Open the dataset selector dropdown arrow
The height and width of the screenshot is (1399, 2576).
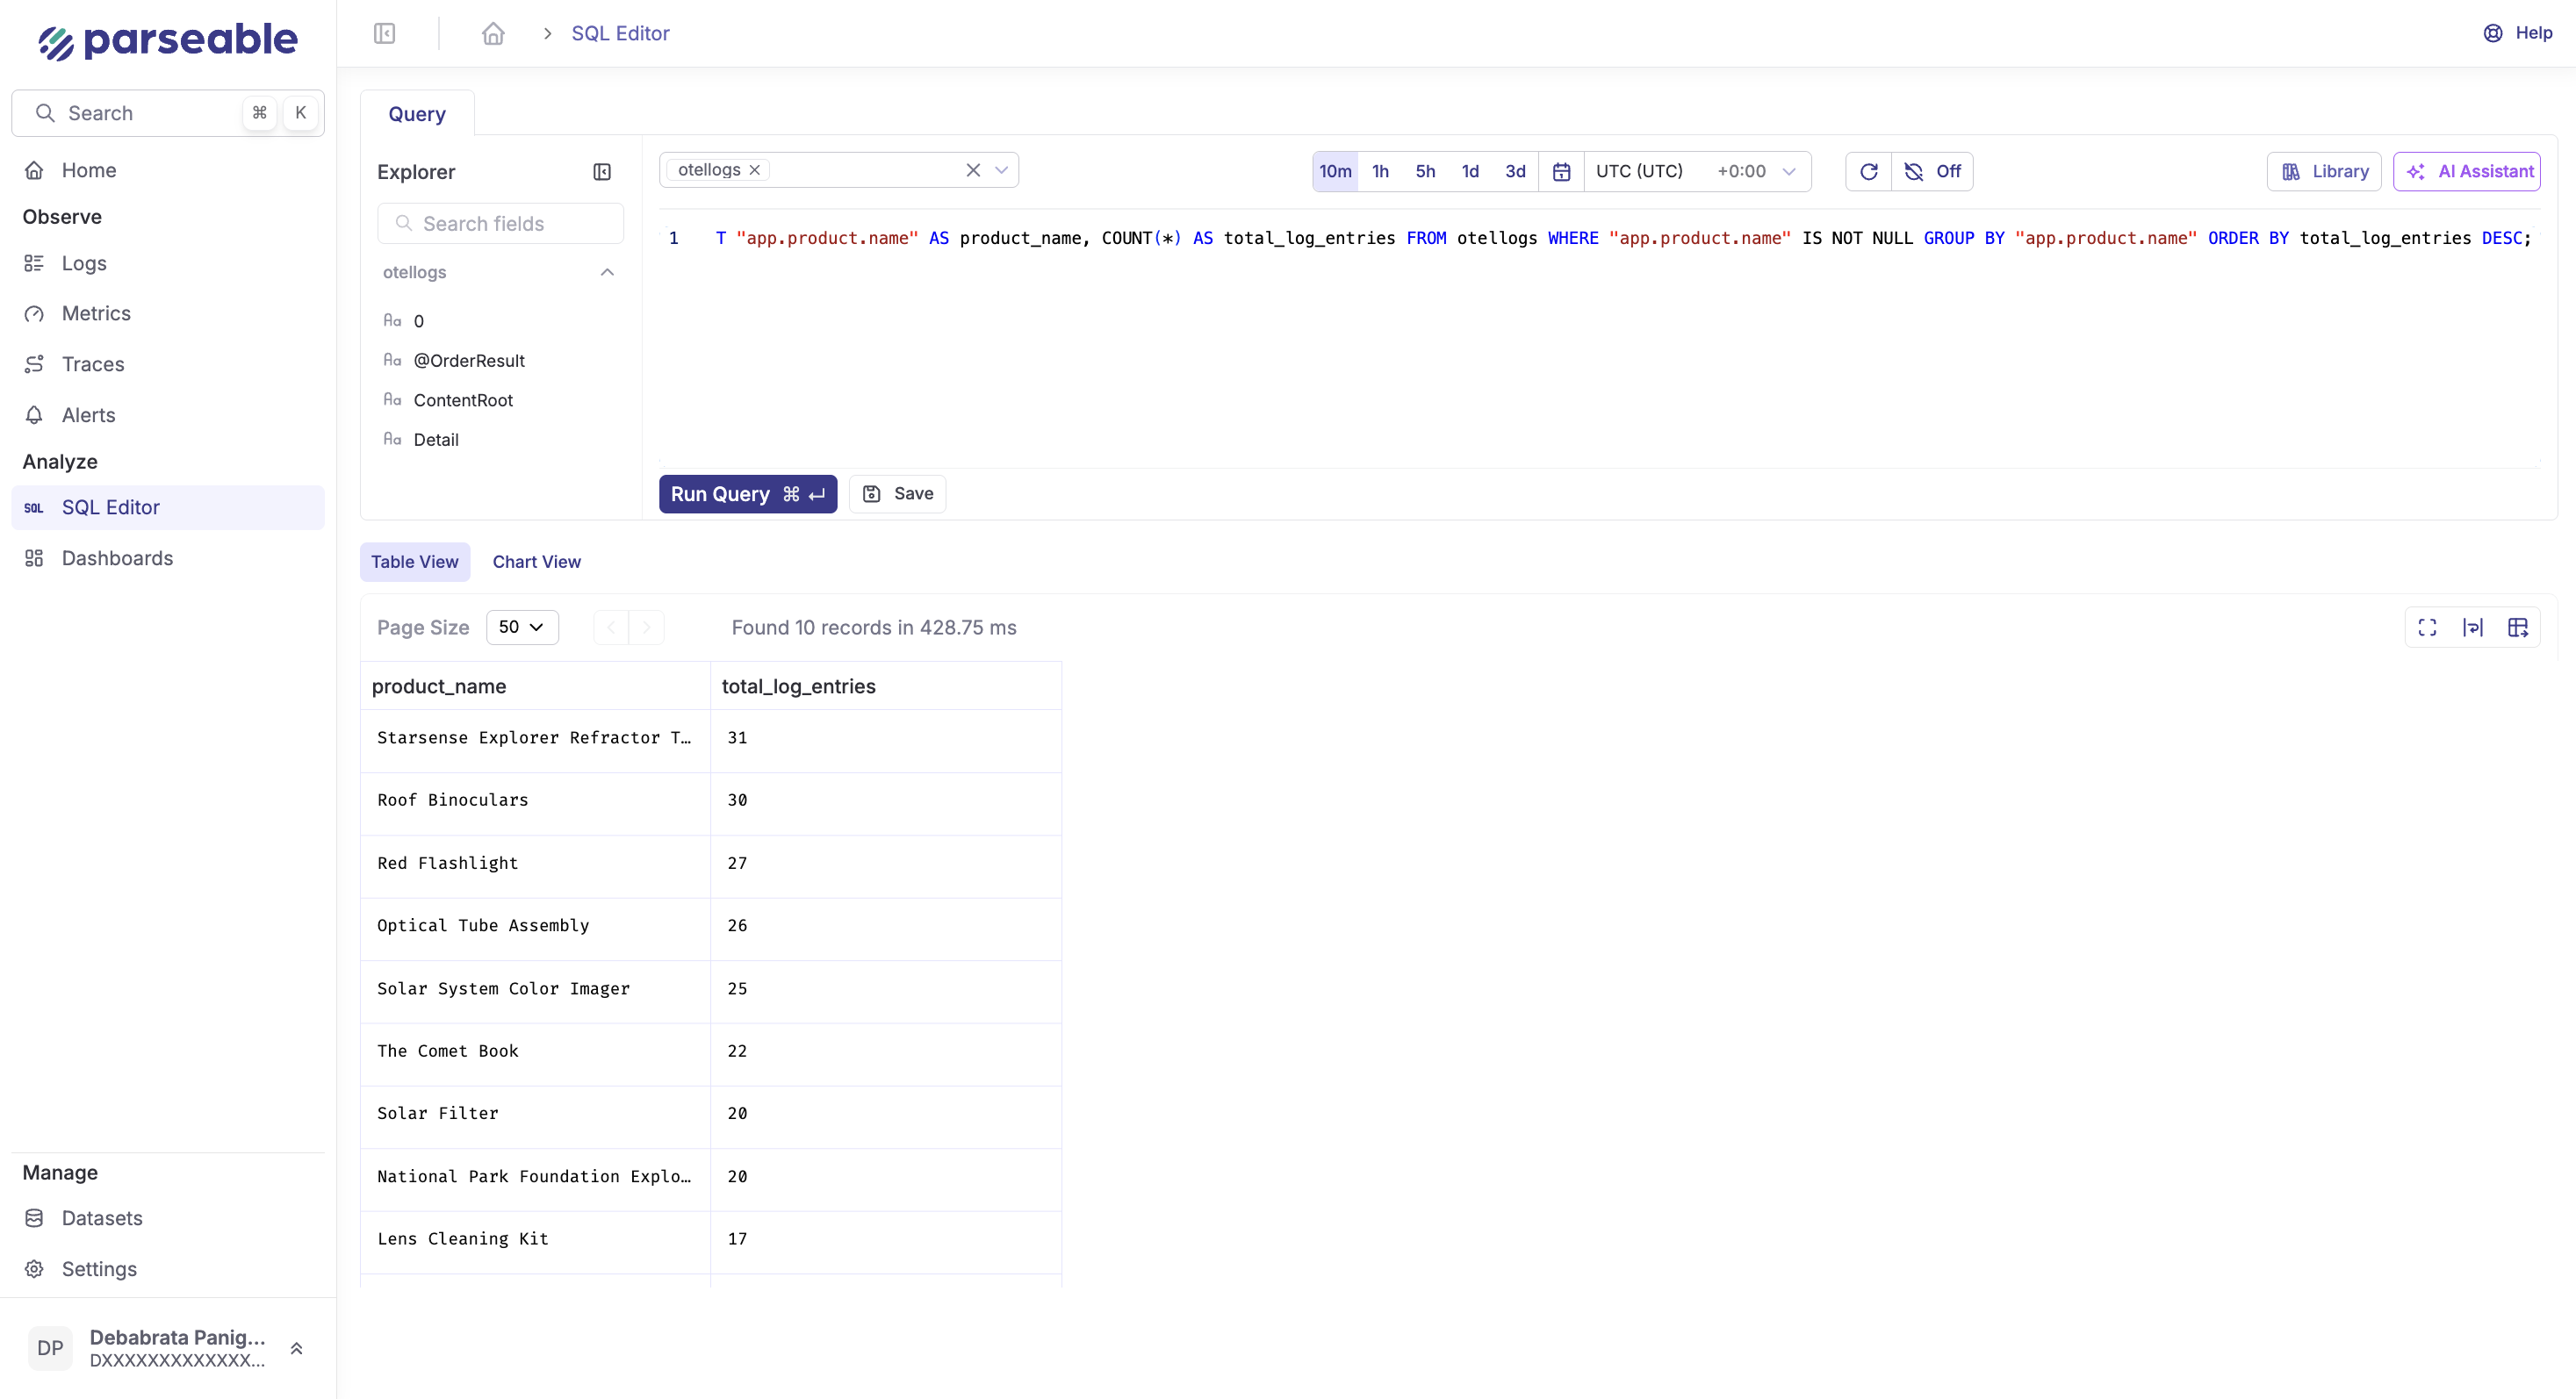pyautogui.click(x=1001, y=170)
